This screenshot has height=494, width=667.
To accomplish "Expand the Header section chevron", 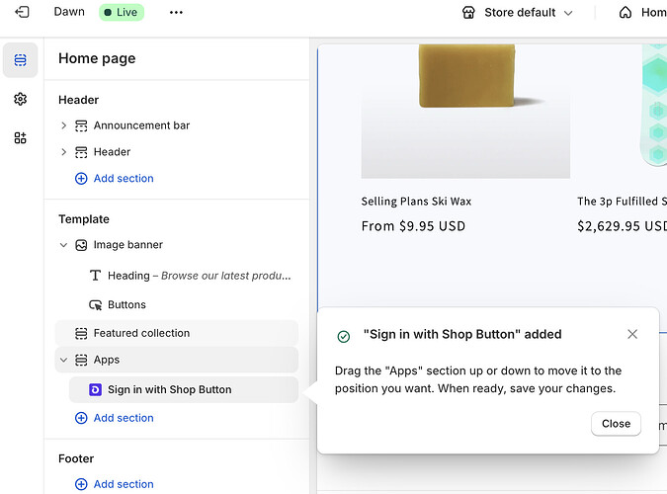I will 64,152.
